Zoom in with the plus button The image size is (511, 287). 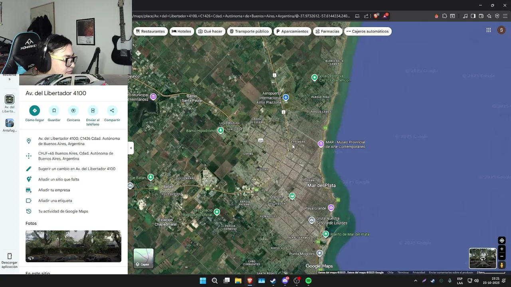(x=502, y=249)
